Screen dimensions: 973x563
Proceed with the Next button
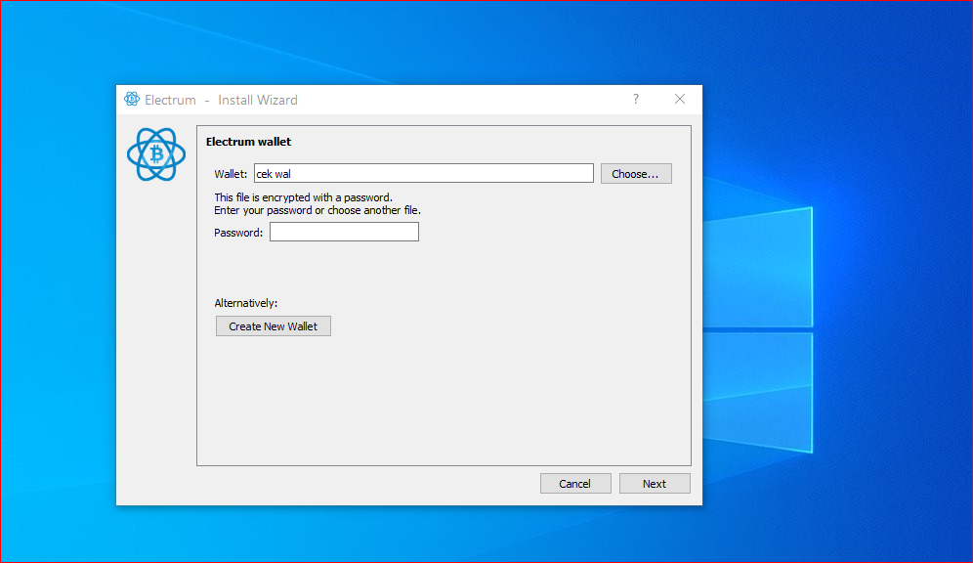pos(655,484)
